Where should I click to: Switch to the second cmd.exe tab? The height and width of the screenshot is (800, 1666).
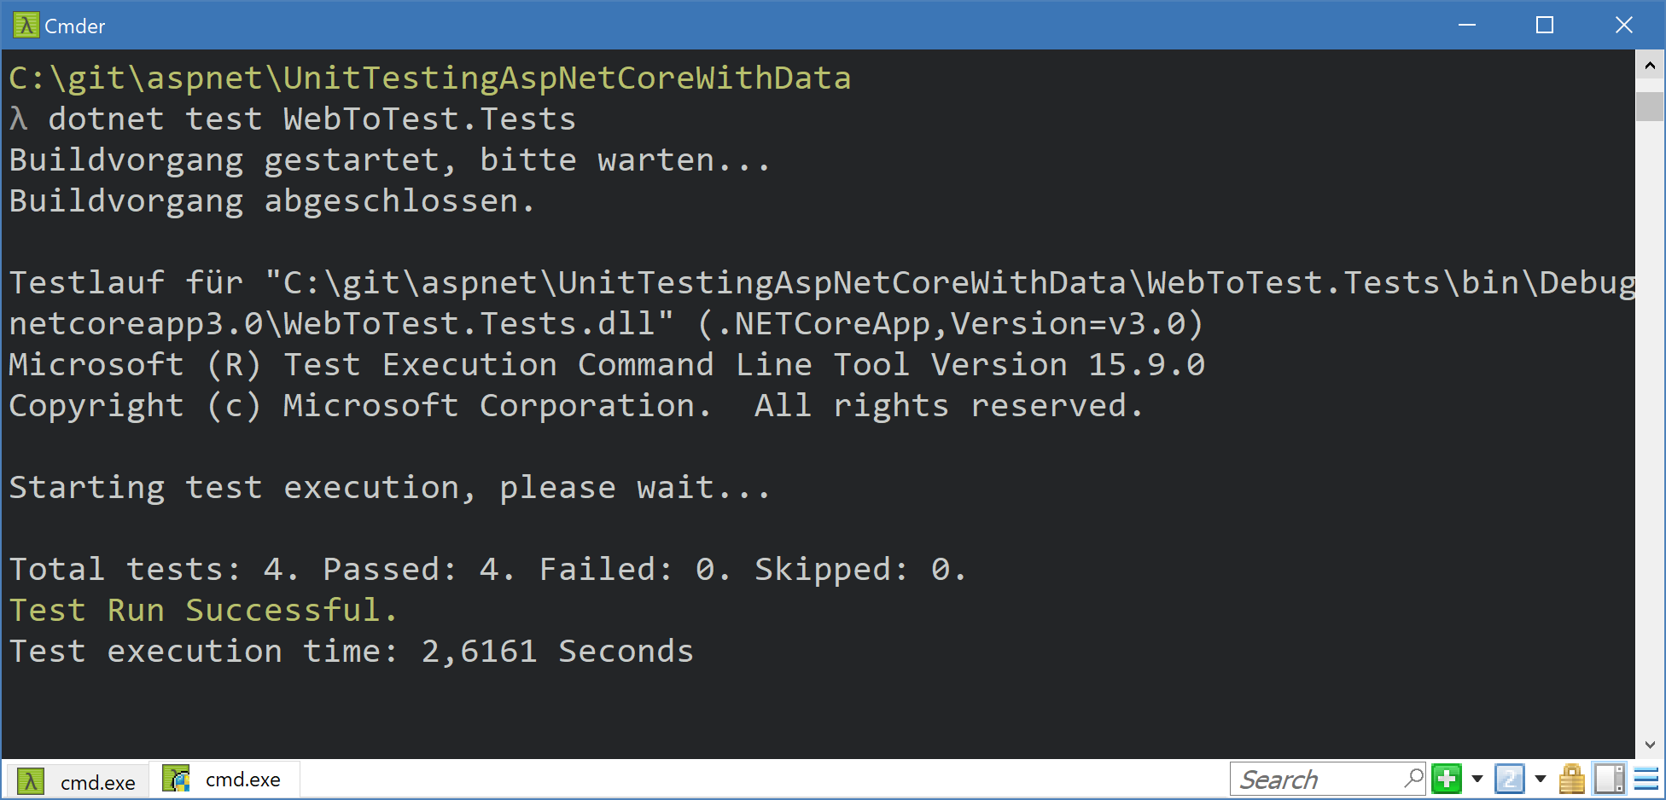pyautogui.click(x=225, y=779)
